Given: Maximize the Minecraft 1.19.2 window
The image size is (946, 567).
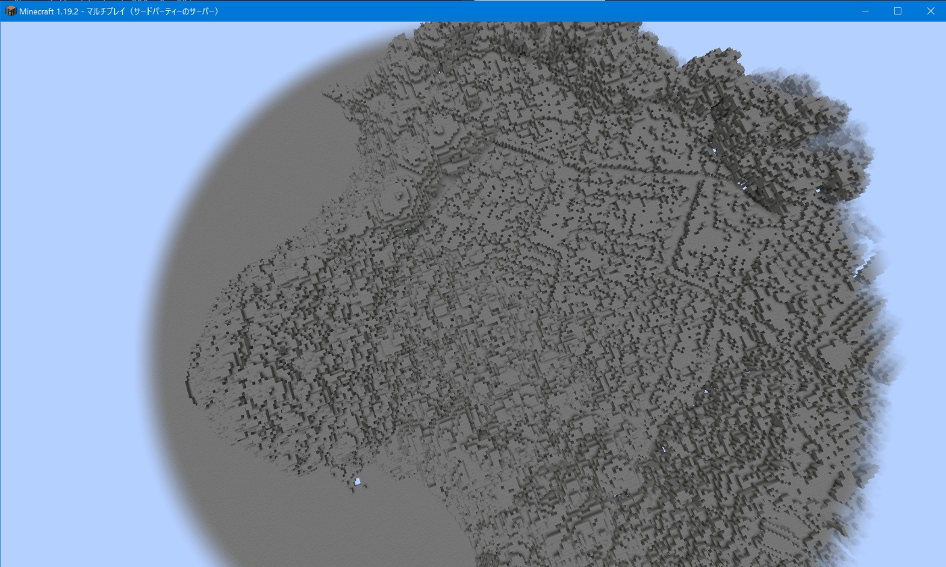Looking at the screenshot, I should 898,11.
